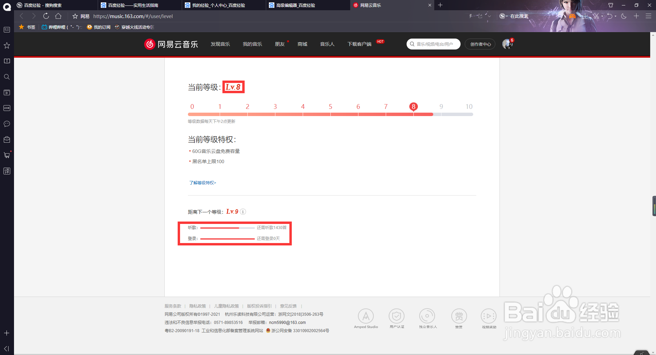Open the 我的音乐 menu
This screenshot has height=355, width=656.
(252, 44)
